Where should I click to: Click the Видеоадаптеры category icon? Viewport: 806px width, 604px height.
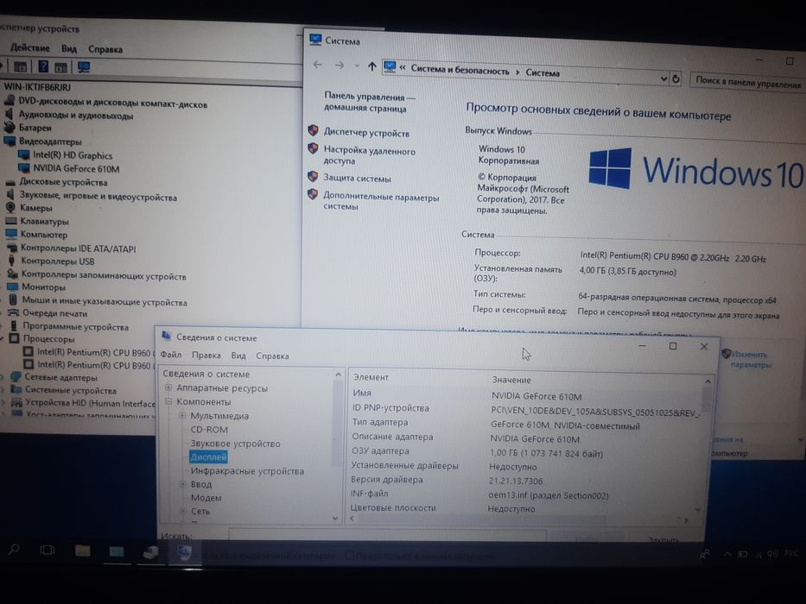pyautogui.click(x=10, y=141)
